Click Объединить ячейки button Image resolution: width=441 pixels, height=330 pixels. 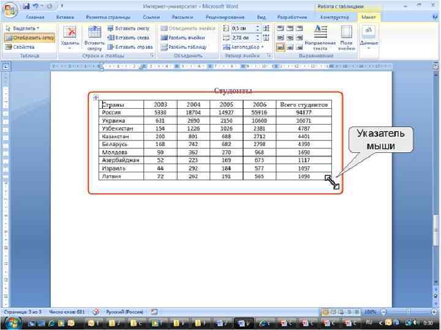(x=188, y=28)
